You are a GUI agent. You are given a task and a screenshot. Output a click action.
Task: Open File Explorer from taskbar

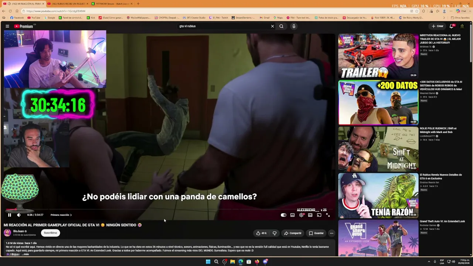tap(232, 262)
